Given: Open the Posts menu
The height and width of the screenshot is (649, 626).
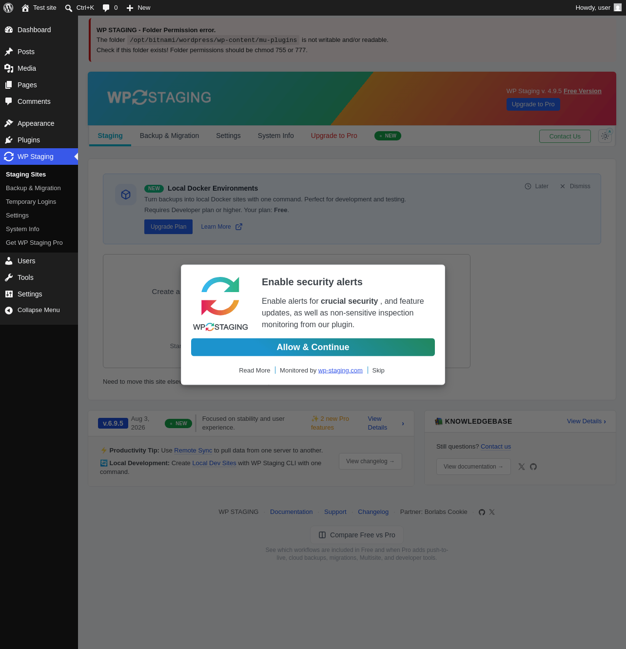Looking at the screenshot, I should tap(39, 52).
